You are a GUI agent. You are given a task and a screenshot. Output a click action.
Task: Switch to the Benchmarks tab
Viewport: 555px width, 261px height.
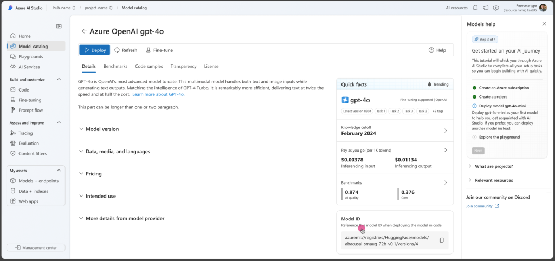point(115,66)
